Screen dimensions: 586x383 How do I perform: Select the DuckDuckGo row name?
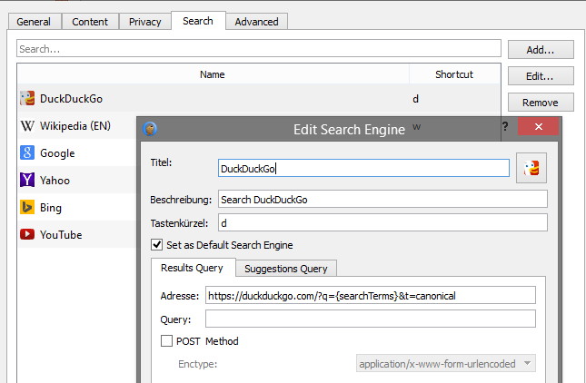coord(72,99)
